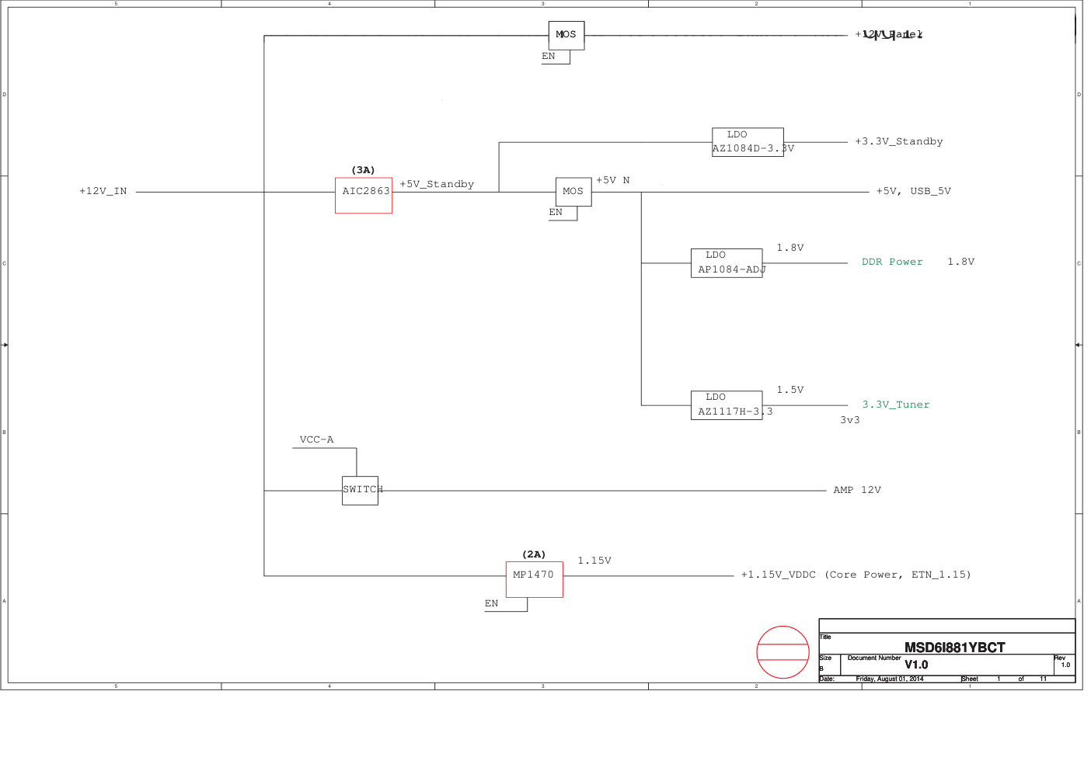Select the LDO AZ1084D-3.3V block
1091x771 pixels.
(x=748, y=142)
